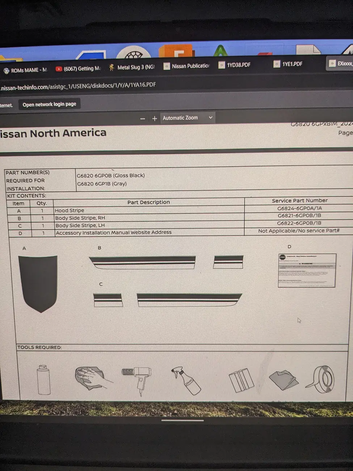Click service part number G6821-6GP0B/1B
The width and height of the screenshot is (353, 471).
click(x=299, y=216)
